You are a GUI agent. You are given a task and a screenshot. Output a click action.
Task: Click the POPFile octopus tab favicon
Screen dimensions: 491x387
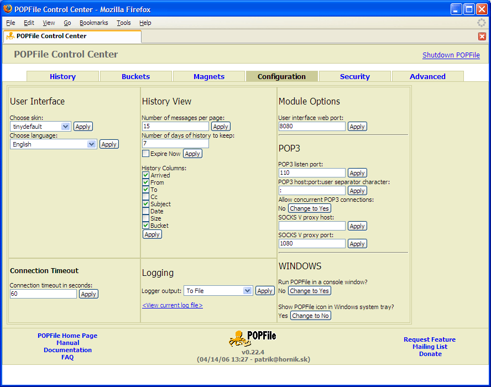point(11,36)
